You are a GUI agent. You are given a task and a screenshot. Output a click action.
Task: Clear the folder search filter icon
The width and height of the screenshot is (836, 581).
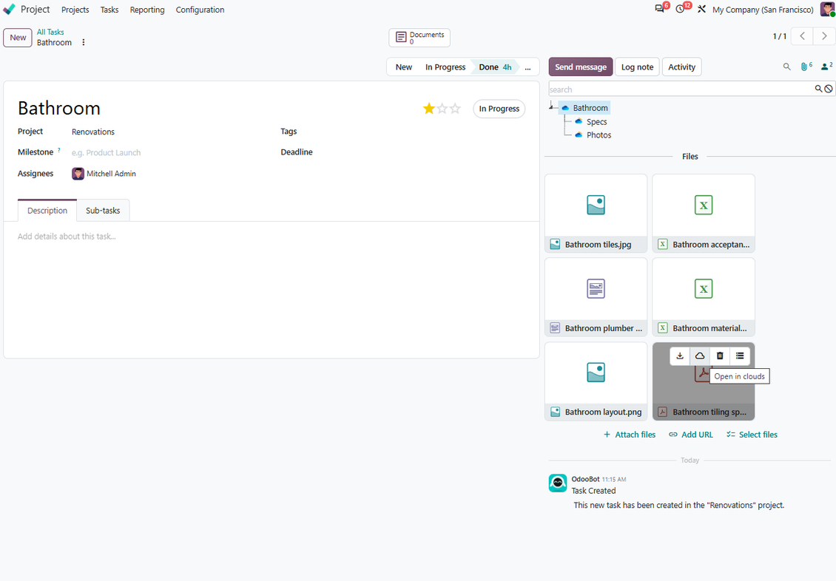tap(829, 89)
